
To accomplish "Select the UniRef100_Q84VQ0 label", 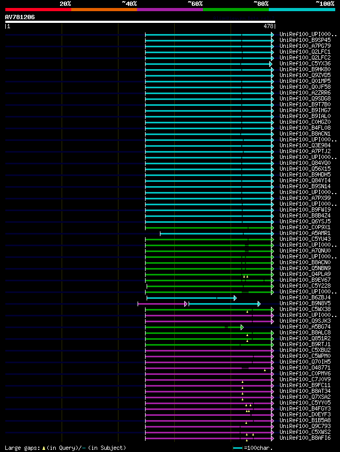I will click(305, 163).
